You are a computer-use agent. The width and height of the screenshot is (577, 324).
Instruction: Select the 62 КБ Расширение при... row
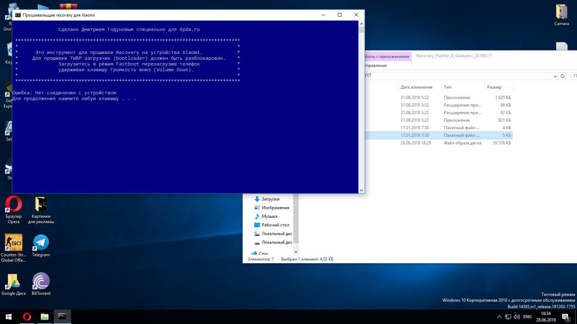click(438, 112)
